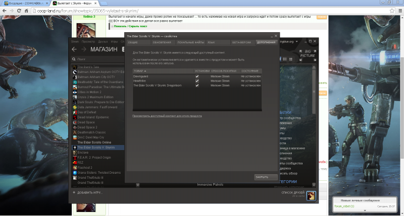Uncheck the Dawnguard install checkbox
This screenshot has height=216, width=404.
click(x=197, y=77)
